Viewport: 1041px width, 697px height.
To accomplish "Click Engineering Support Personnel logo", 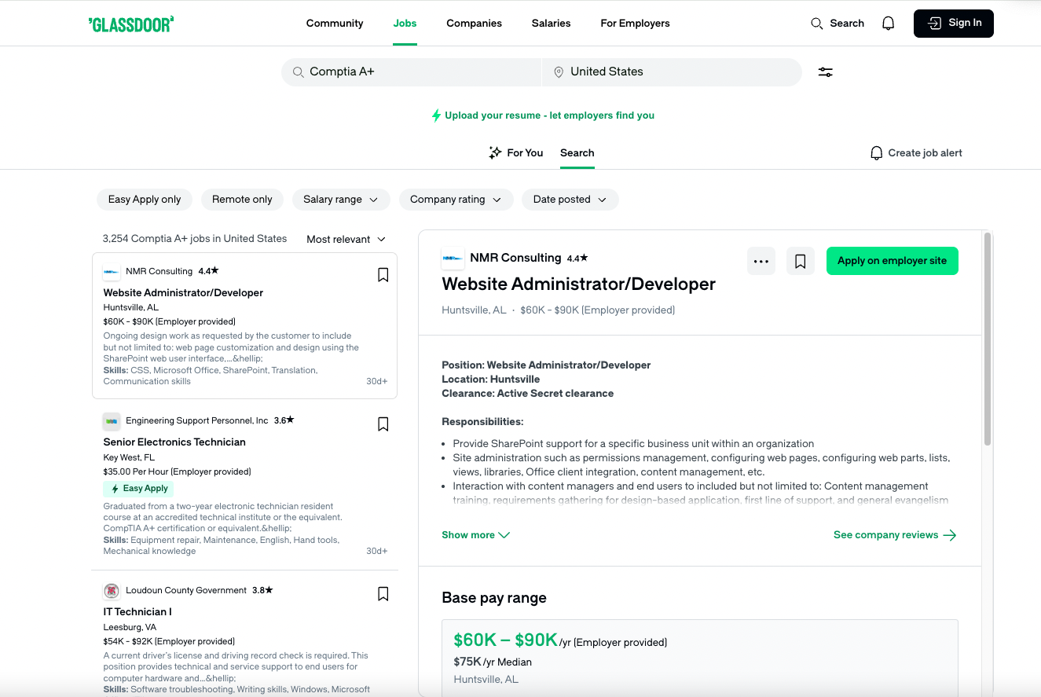I will coord(112,421).
